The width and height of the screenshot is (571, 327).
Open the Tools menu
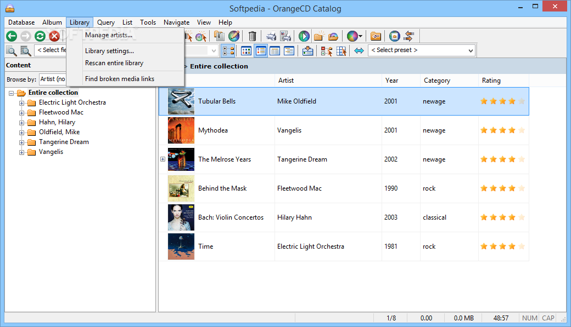point(148,22)
